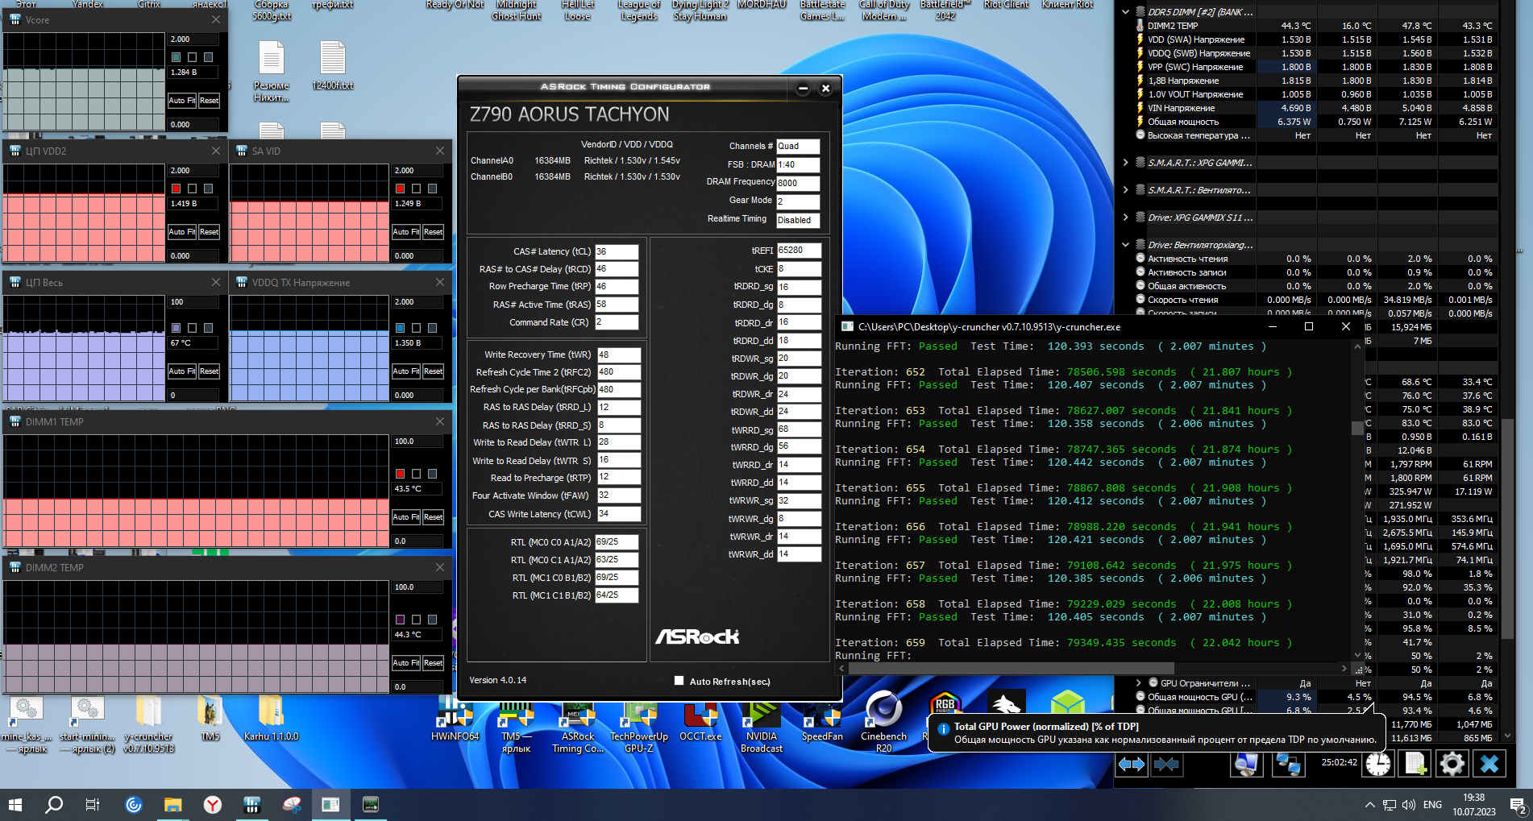The image size is (1533, 821).
Task: Switch the ENG input language indicator
Action: pyautogui.click(x=1432, y=805)
